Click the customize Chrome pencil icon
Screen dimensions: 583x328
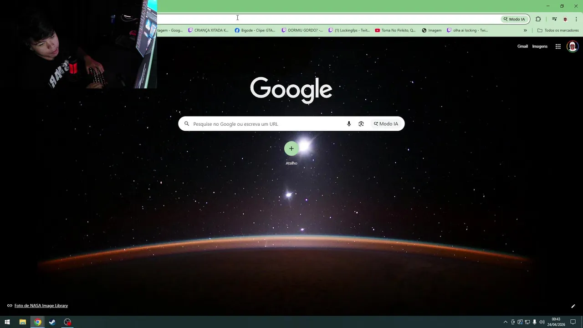573,306
